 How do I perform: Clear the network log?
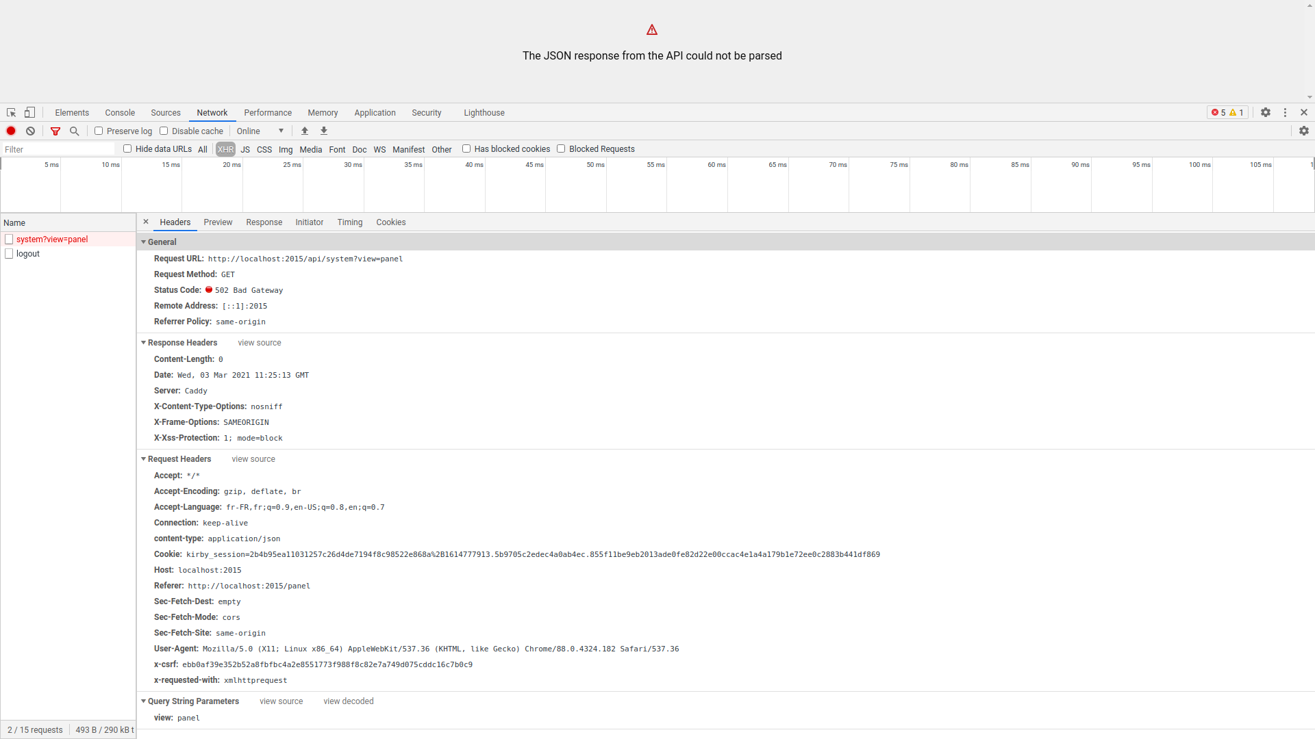pos(30,131)
